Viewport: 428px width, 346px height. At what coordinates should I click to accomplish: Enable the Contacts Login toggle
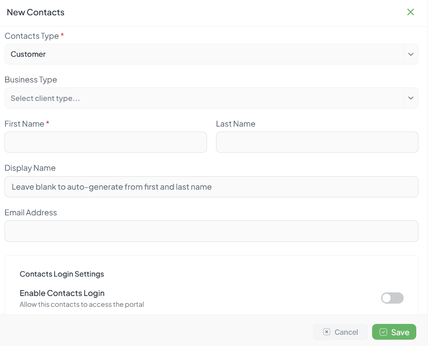pos(392,298)
